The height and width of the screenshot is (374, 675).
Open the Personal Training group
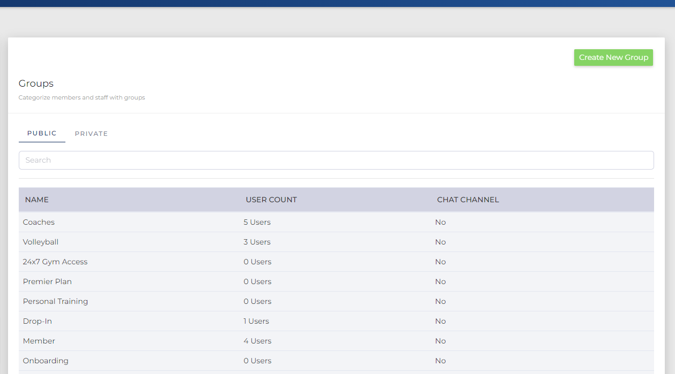55,301
